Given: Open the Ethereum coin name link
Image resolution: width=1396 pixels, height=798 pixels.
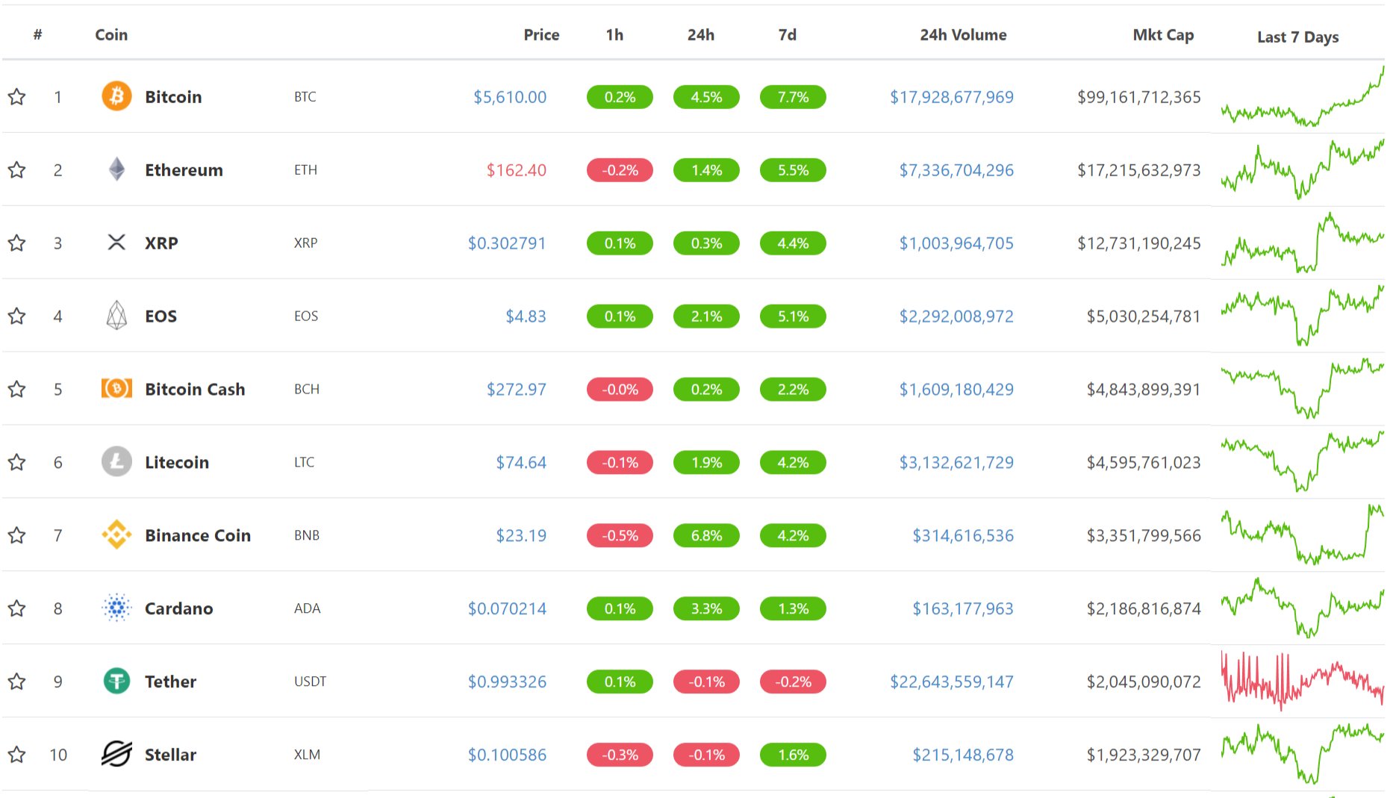Looking at the screenshot, I should [x=184, y=169].
